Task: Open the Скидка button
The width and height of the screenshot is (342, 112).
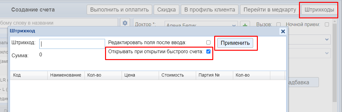Action: (x=166, y=10)
